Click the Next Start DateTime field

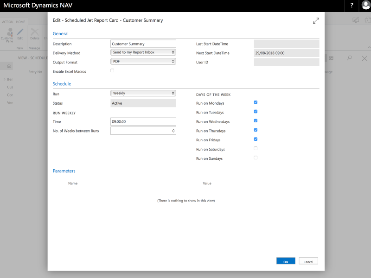287,53
